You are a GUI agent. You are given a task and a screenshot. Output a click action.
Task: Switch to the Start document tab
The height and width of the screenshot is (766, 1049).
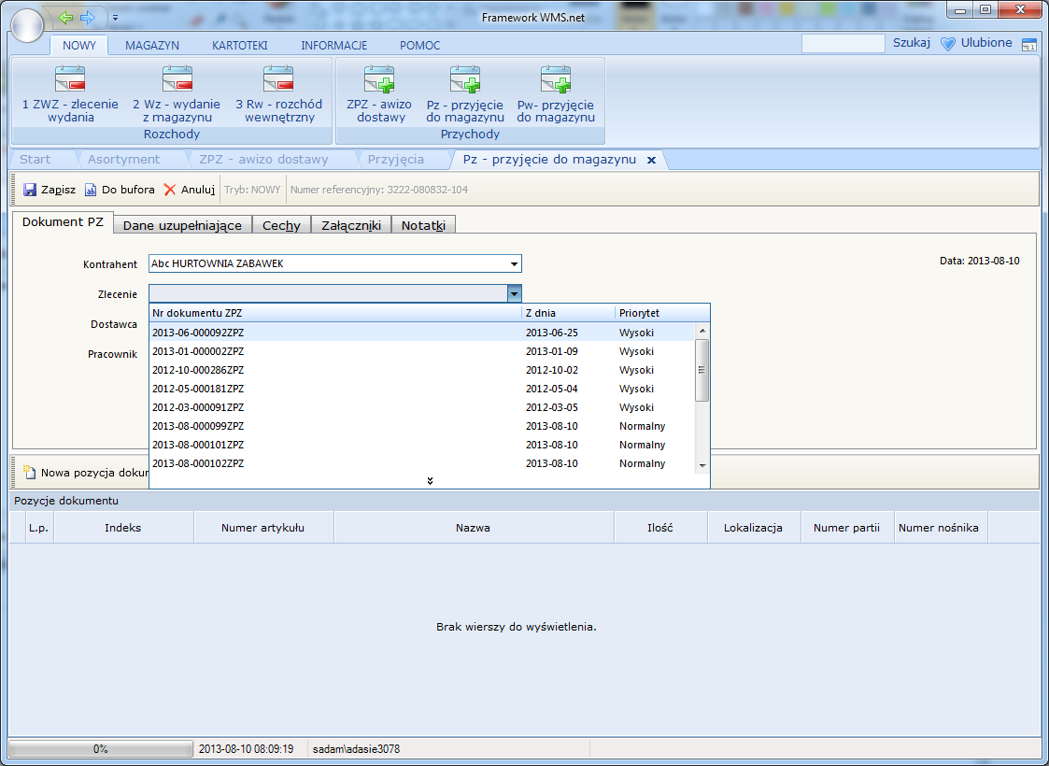click(35, 159)
